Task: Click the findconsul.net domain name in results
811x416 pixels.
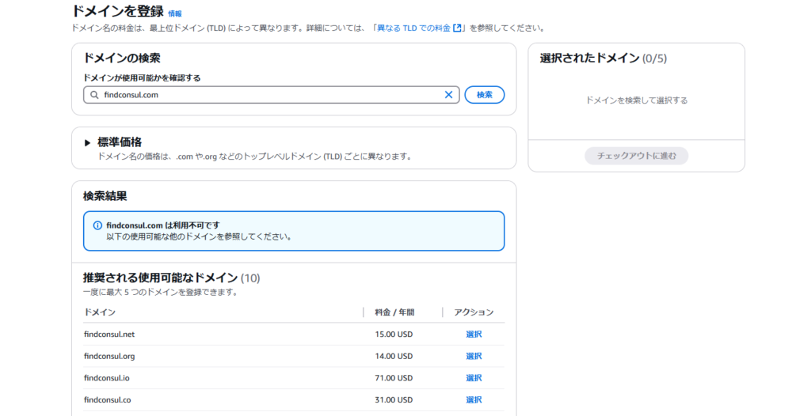Action: 109,335
